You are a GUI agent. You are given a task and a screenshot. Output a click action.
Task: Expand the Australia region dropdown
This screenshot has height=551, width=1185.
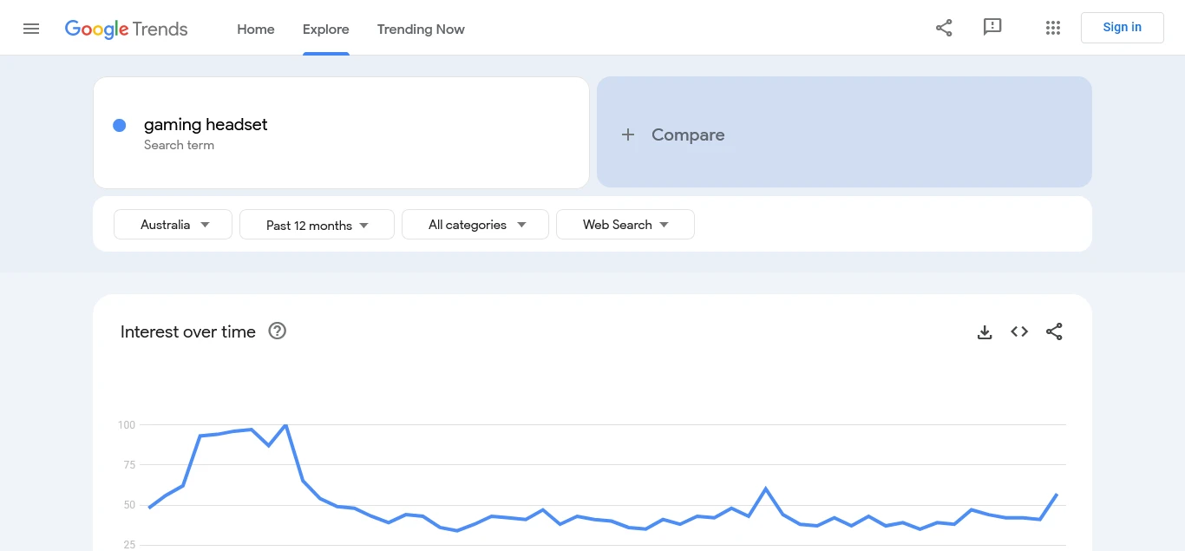tap(173, 225)
